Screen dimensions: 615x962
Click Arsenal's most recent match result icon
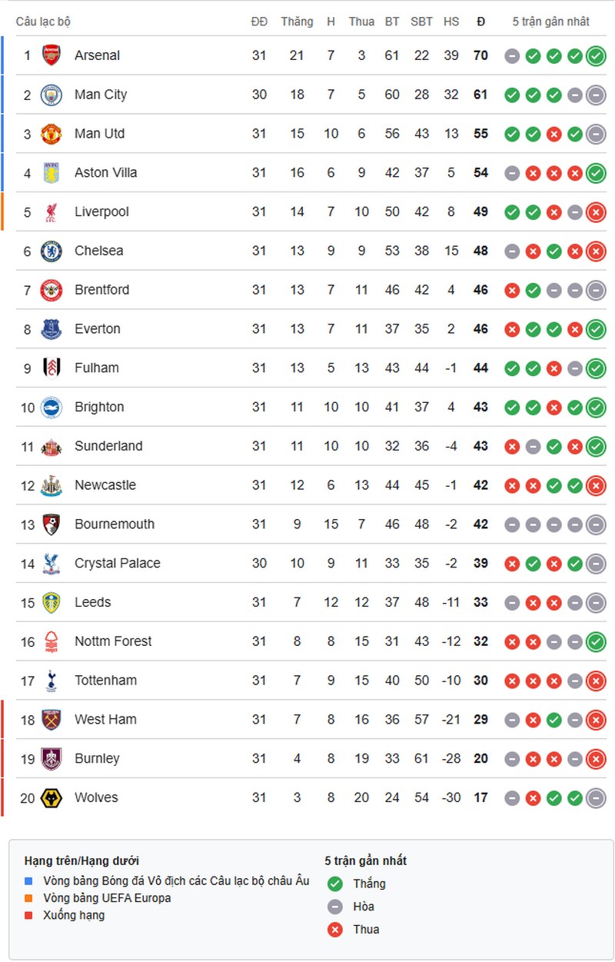[x=595, y=55]
